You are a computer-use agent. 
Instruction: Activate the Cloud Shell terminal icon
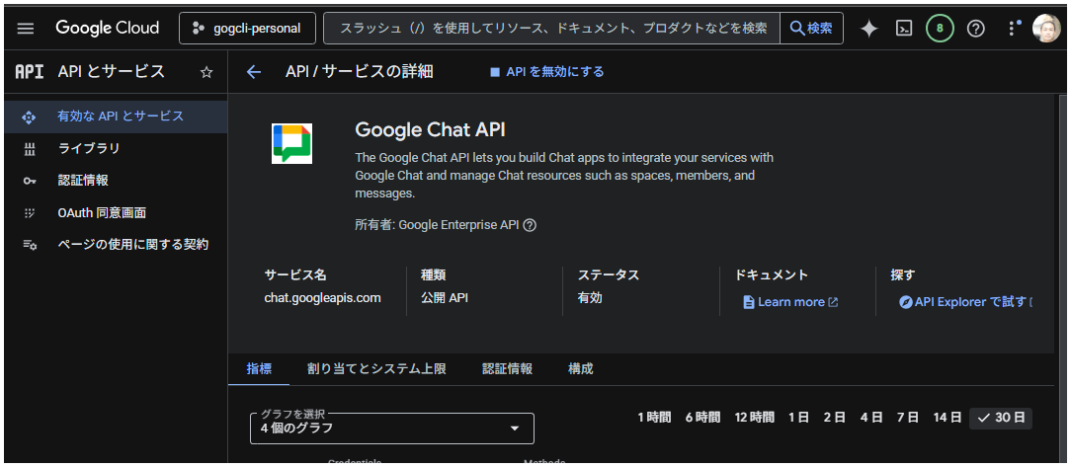tap(904, 28)
